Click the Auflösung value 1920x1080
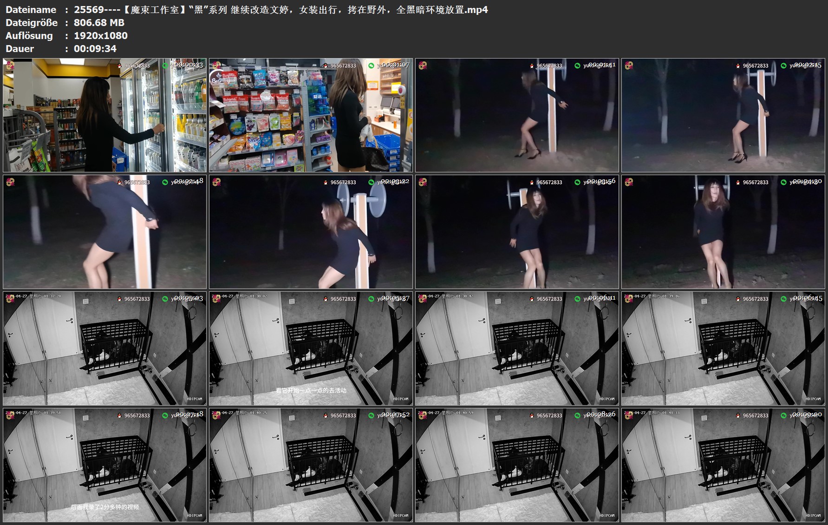Screen dimensions: 828x525 tap(101, 36)
